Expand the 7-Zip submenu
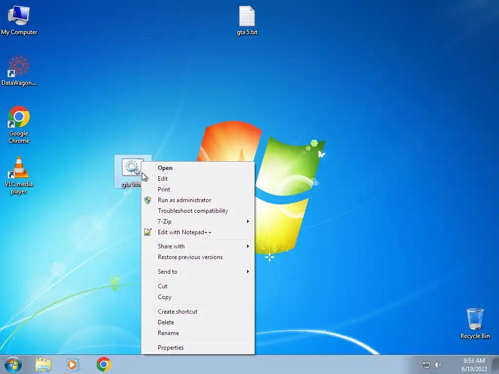The image size is (499, 374). [198, 222]
